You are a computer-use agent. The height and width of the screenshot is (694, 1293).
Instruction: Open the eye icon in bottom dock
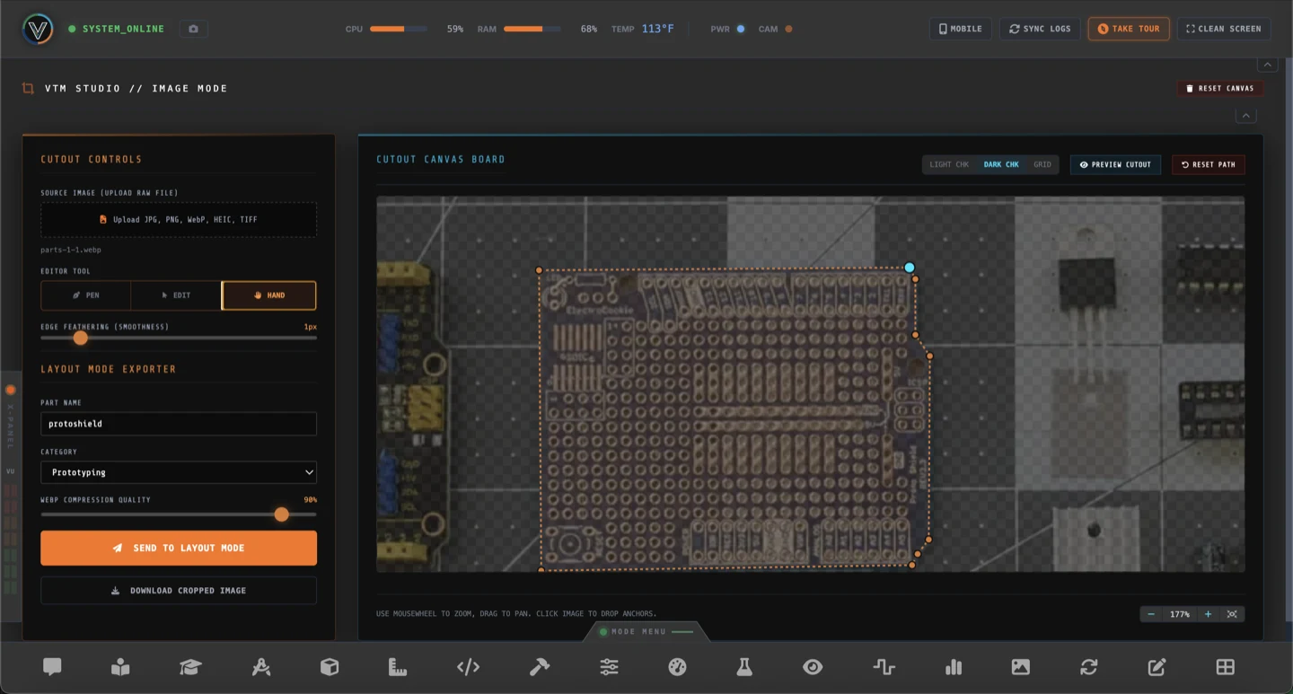coord(813,667)
